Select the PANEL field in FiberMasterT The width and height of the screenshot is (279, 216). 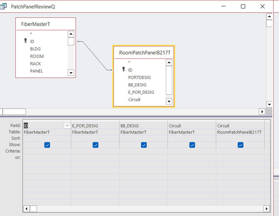coord(36,71)
